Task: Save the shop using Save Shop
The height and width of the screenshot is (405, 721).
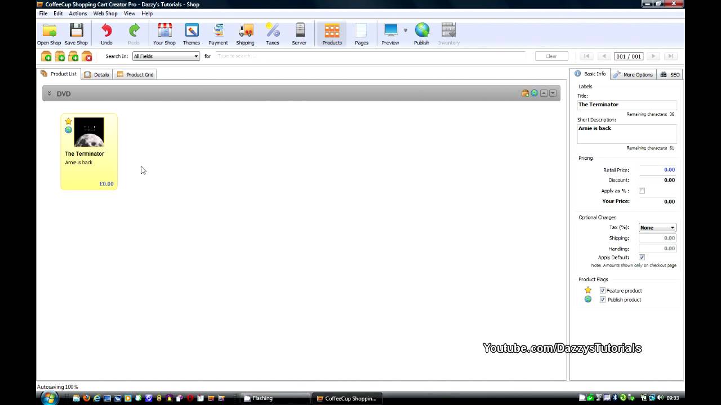Action: [x=76, y=34]
